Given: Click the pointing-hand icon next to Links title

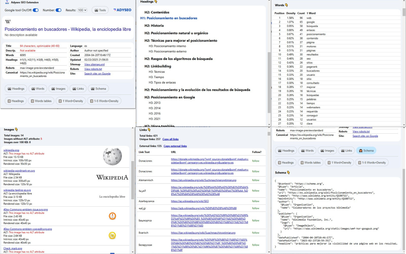Looking at the screenshot, I should click(149, 130).
